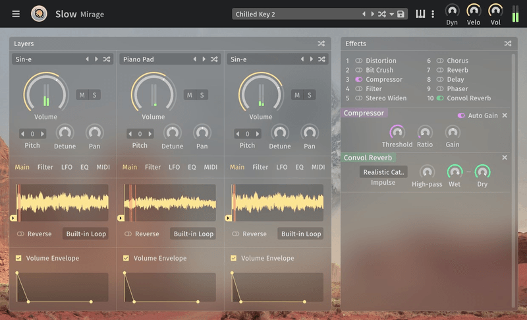This screenshot has height=320, width=527.
Task: Uncheck Volume Envelope on third layer
Action: [x=234, y=258]
